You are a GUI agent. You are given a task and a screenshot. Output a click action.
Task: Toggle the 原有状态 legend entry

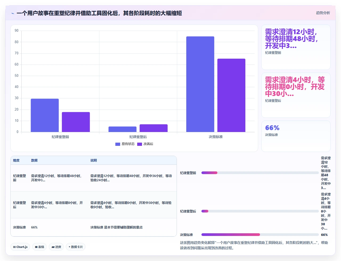tap(125, 144)
